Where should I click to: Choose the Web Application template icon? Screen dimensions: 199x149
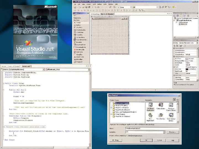[150, 117]
